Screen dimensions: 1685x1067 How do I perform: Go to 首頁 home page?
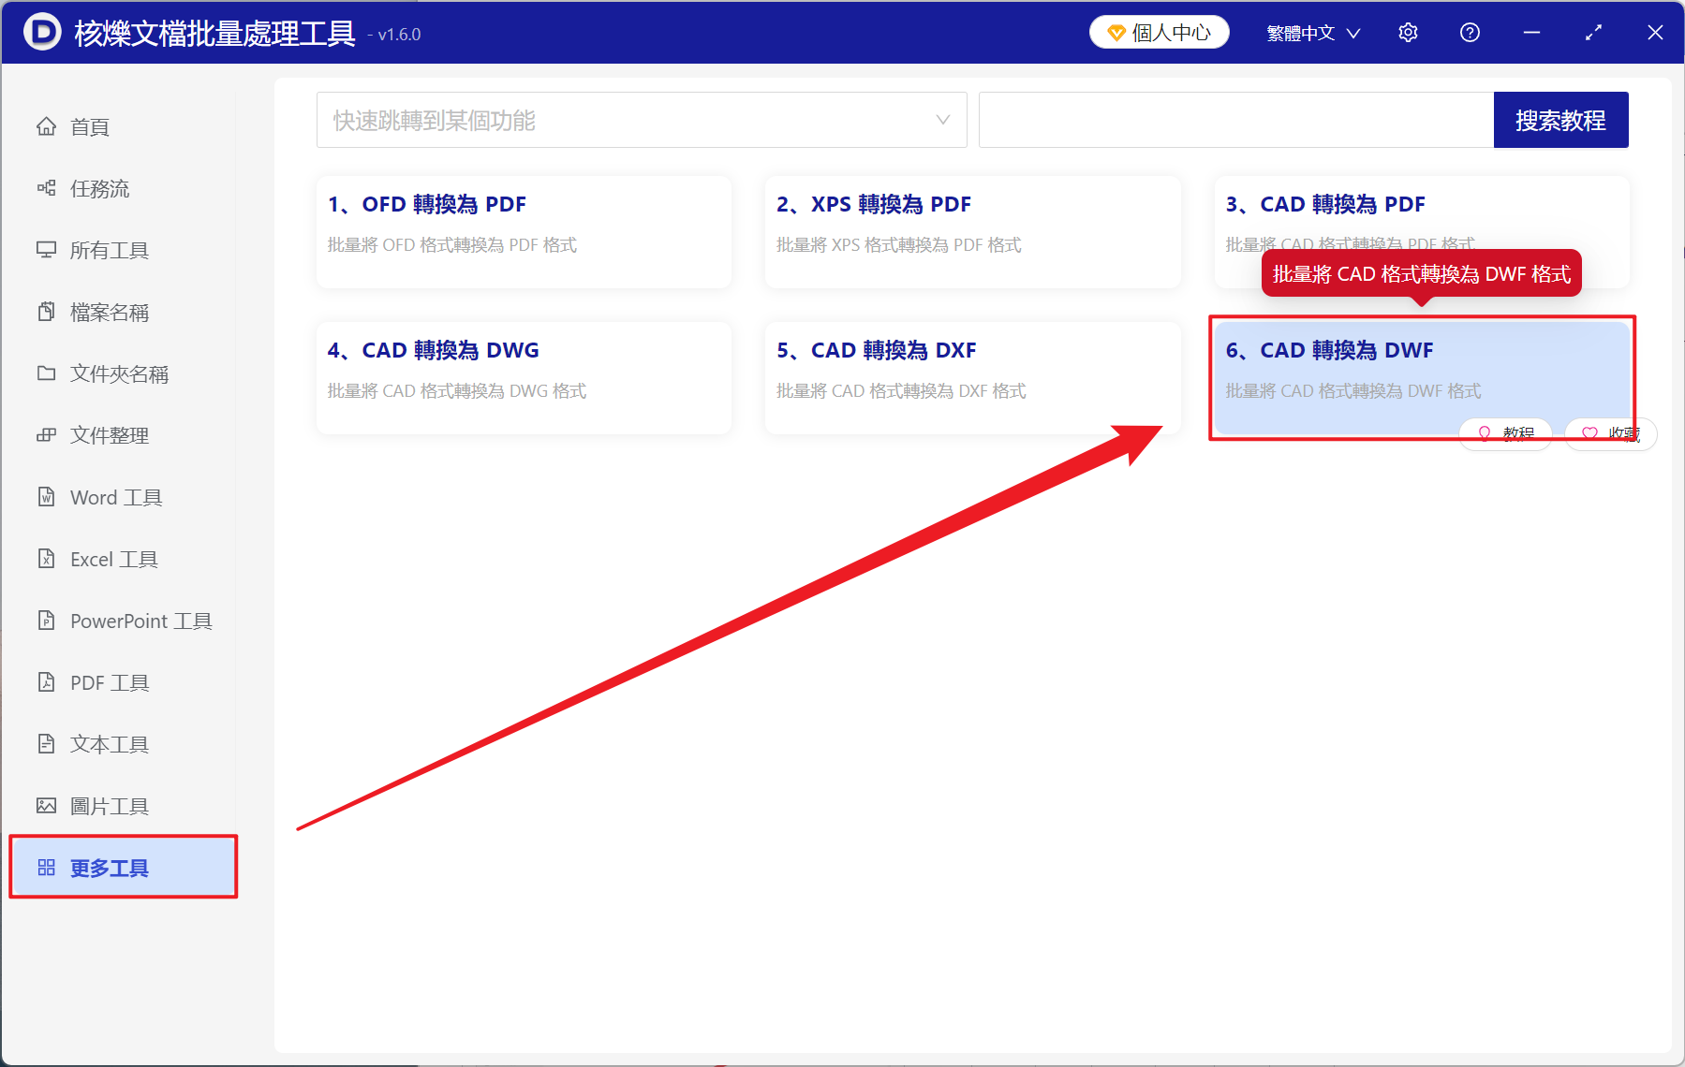coord(89,126)
